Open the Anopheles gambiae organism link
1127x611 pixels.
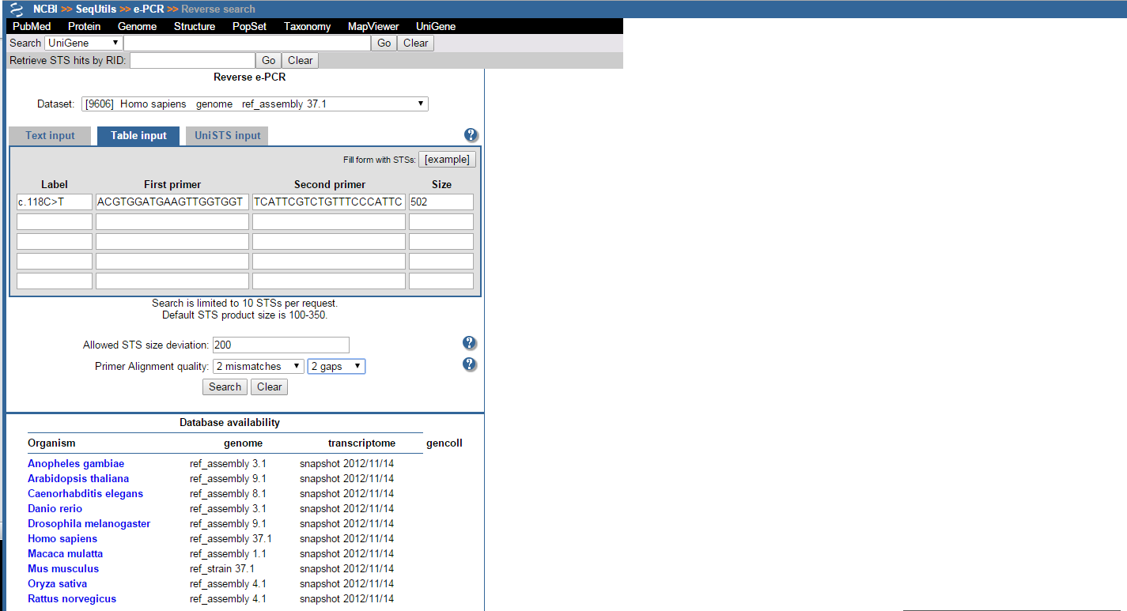tap(76, 464)
